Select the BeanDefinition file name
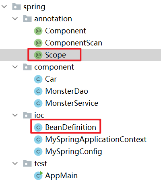 tap(71, 128)
